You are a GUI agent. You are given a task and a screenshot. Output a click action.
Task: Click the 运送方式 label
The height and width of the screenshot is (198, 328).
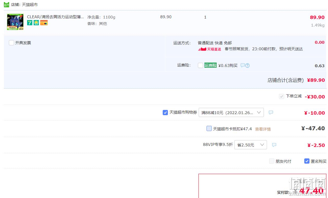coord(182,43)
